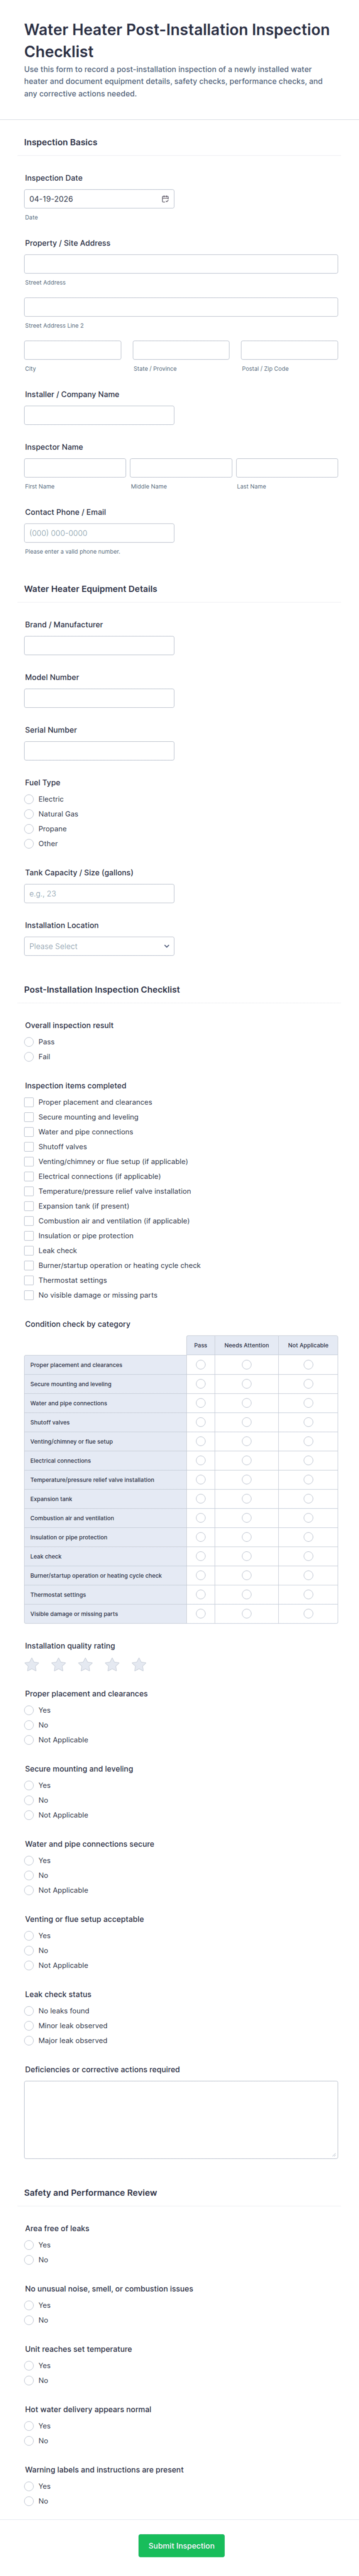Click the Brand / Manufacturer field
The height and width of the screenshot is (2576, 359).
(99, 646)
